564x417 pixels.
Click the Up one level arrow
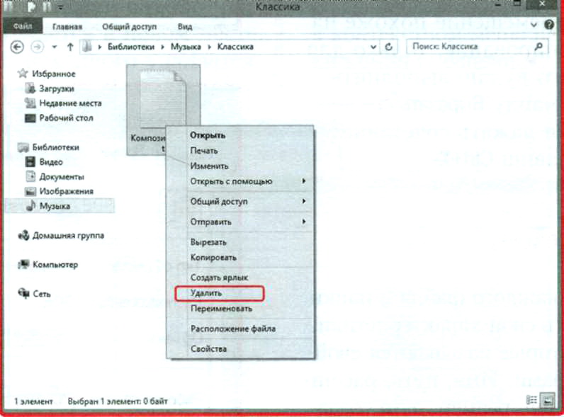coord(70,47)
